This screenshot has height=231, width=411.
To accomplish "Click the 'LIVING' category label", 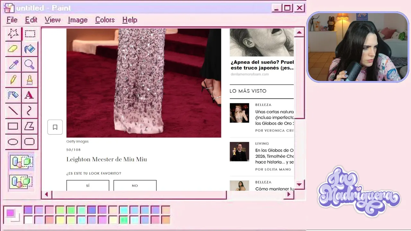I will tap(262, 144).
